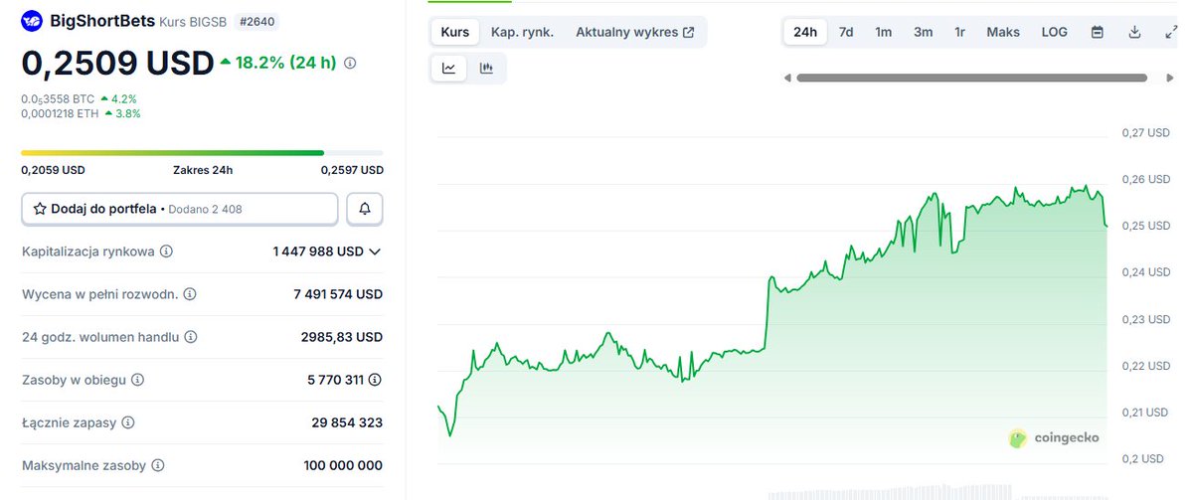Screen dimensions: 1192x500
Task: Click the chart horizontal scrollbar thumb
Action: click(x=971, y=78)
